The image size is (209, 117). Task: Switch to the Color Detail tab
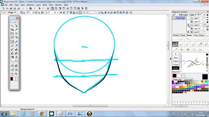coord(188,80)
